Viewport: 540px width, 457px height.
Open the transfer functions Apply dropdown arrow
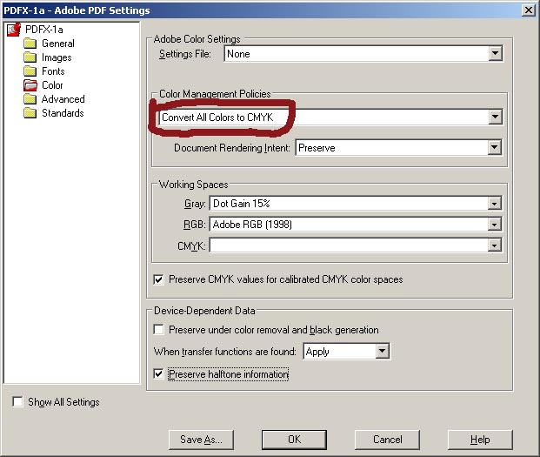pyautogui.click(x=382, y=352)
